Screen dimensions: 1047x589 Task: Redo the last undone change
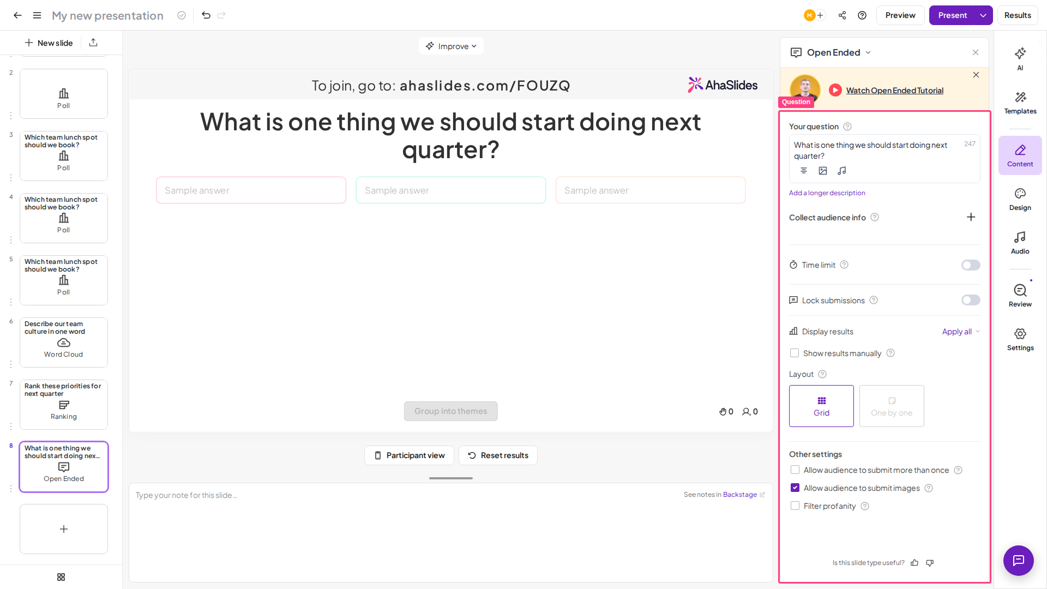pyautogui.click(x=221, y=15)
